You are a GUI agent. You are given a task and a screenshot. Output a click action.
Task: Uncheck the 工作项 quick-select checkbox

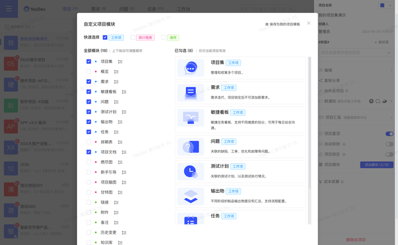coord(105,37)
